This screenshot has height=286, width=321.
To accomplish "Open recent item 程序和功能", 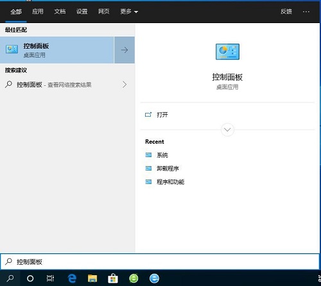I will 170,182.
